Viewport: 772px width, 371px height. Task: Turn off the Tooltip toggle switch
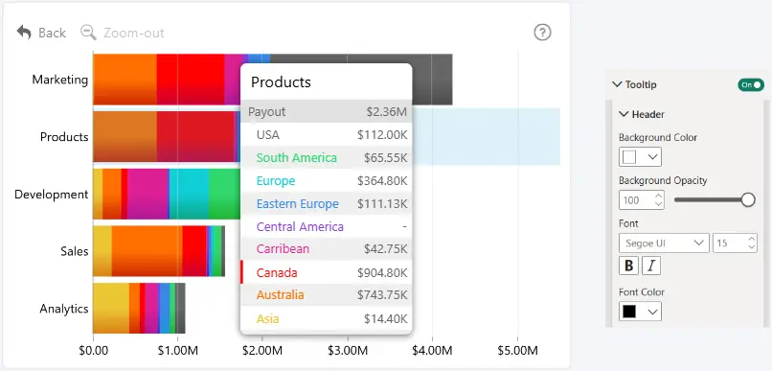[751, 84]
